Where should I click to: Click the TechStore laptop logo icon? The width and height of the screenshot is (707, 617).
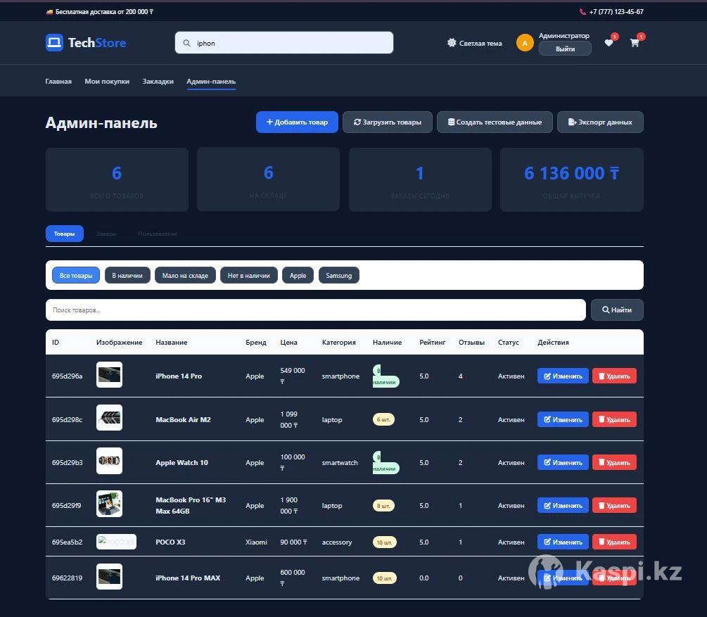[x=54, y=43]
